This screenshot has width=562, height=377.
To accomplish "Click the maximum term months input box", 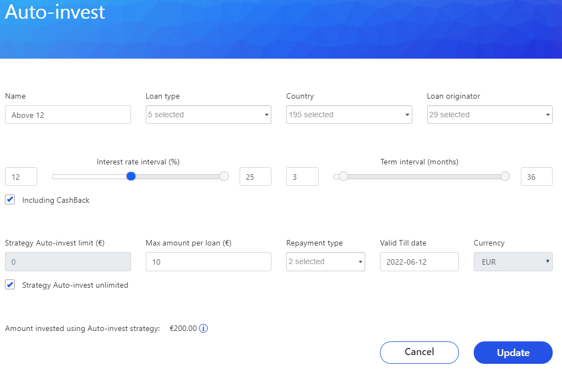I will (536, 177).
